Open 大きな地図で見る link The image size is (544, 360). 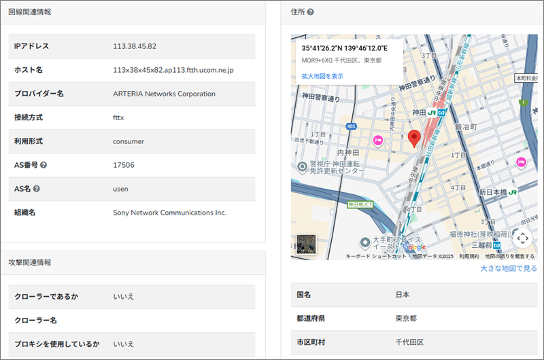(508, 268)
